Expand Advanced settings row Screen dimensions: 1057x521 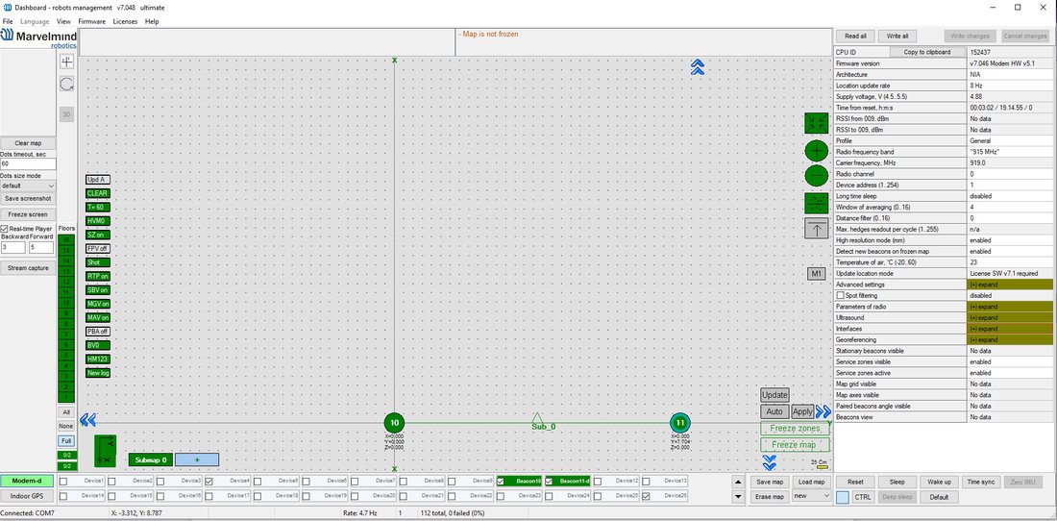click(x=1010, y=285)
